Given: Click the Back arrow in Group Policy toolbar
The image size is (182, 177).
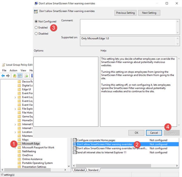Looking at the screenshot, I should (x=3, y=76).
